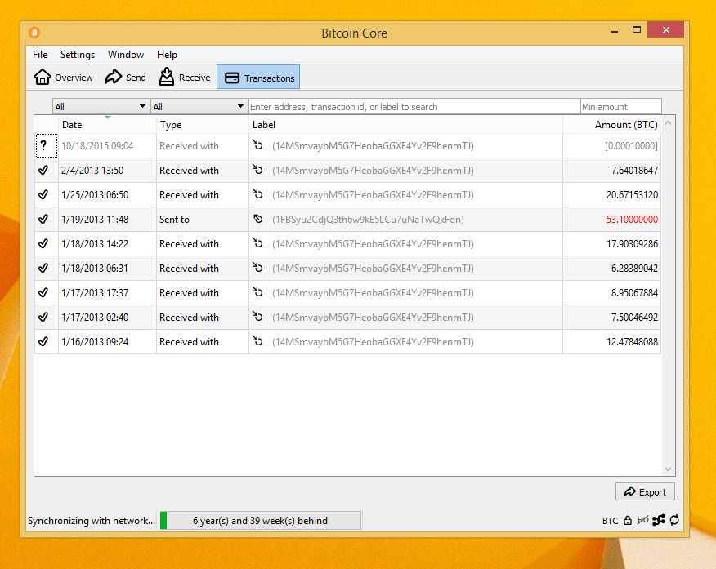Click the network connections icon in status bar
The width and height of the screenshot is (716, 569).
659,520
